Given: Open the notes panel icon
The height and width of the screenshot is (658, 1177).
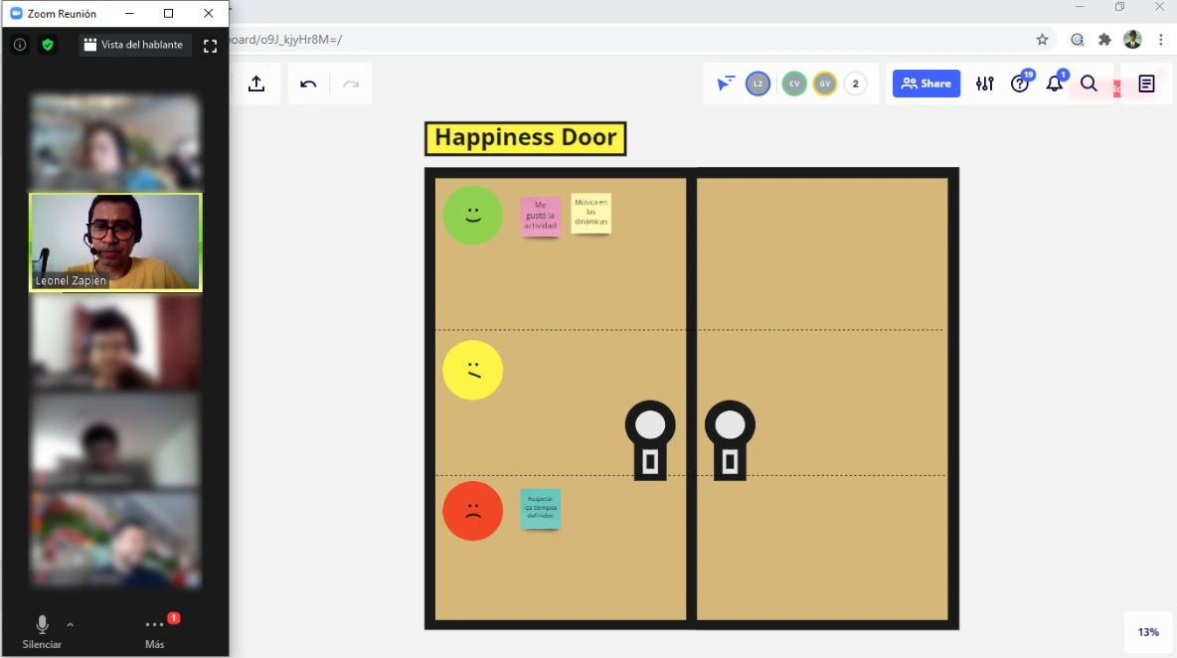Looking at the screenshot, I should (1146, 83).
